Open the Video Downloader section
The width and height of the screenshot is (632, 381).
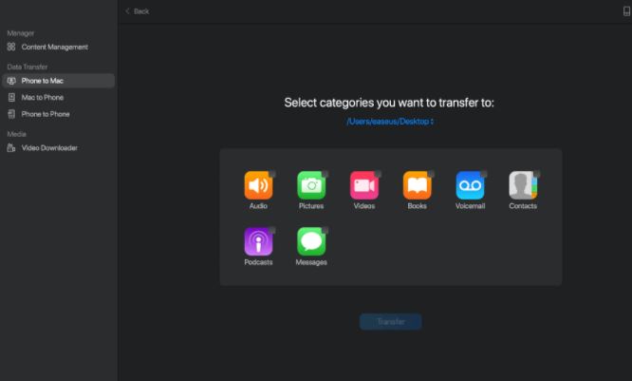pos(49,148)
